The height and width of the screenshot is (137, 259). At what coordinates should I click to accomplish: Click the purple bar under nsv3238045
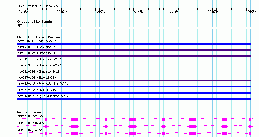click(134, 56)
